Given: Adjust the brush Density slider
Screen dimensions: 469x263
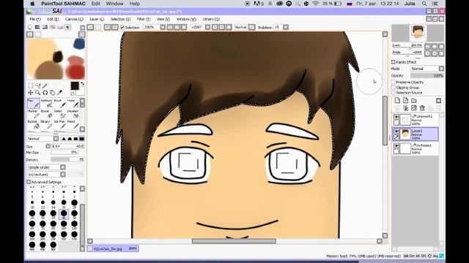Looking at the screenshot, I should point(68,159).
